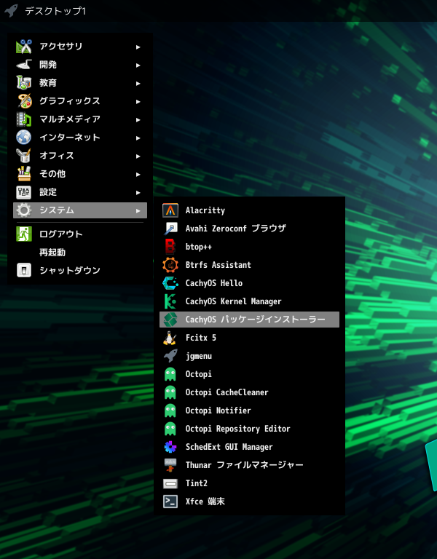
Task: Click the CachyOS Hello icon
Action: tap(170, 283)
